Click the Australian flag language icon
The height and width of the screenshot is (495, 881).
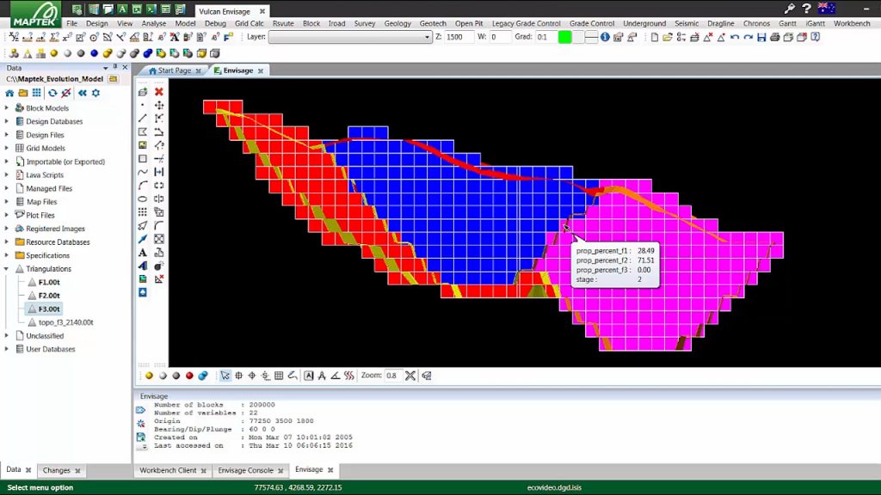tap(826, 8)
